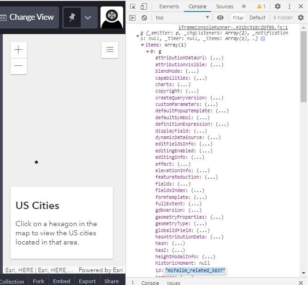Switch to the Elements tab
The width and height of the screenshot is (308, 285).
(x=169, y=6)
